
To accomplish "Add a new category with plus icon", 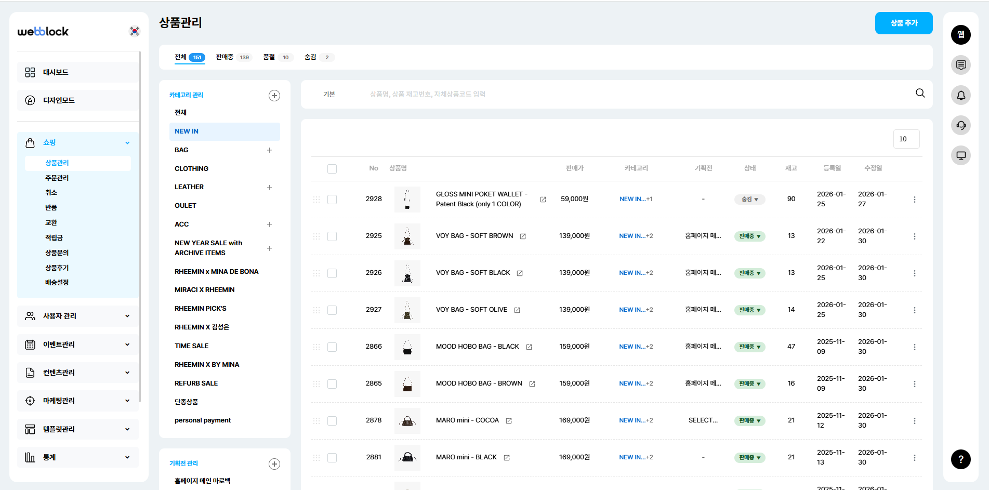I will (274, 96).
